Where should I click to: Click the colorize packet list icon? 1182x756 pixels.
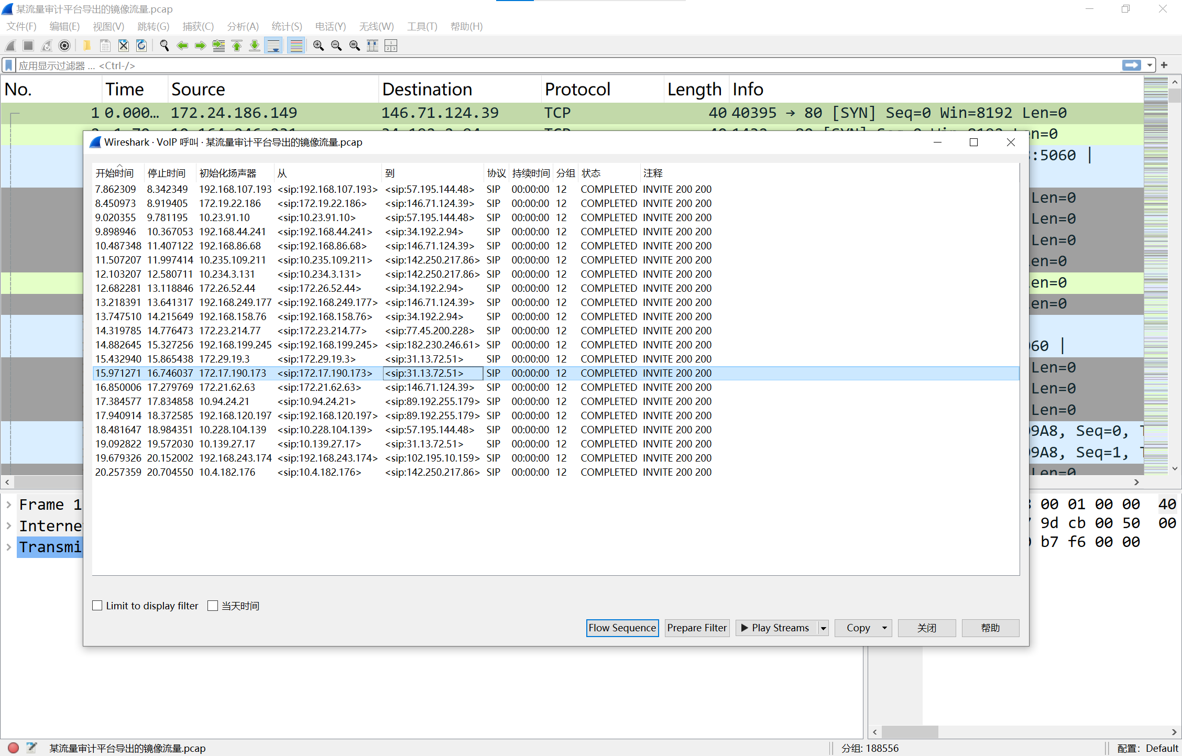pyautogui.click(x=297, y=46)
